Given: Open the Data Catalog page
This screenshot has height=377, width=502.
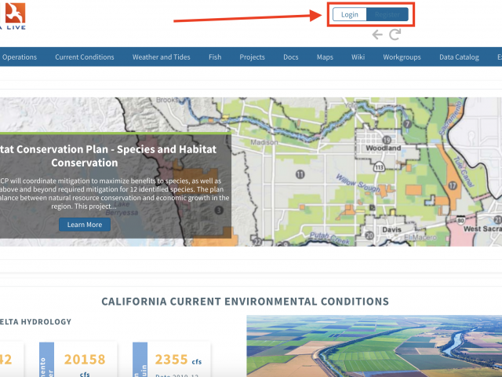Looking at the screenshot, I should 459,57.
